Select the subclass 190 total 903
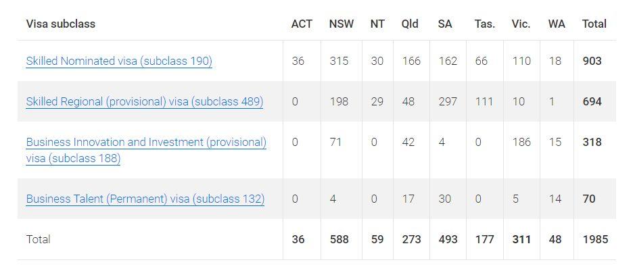 [x=592, y=61]
